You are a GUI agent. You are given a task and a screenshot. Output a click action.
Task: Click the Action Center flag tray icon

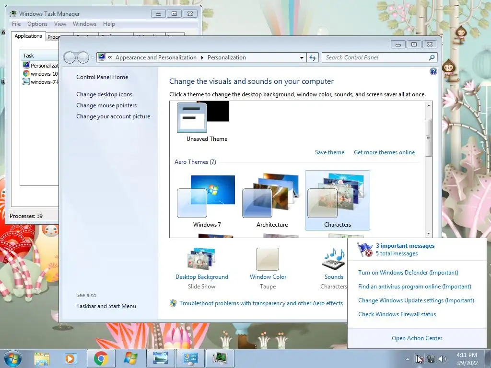tap(419, 359)
